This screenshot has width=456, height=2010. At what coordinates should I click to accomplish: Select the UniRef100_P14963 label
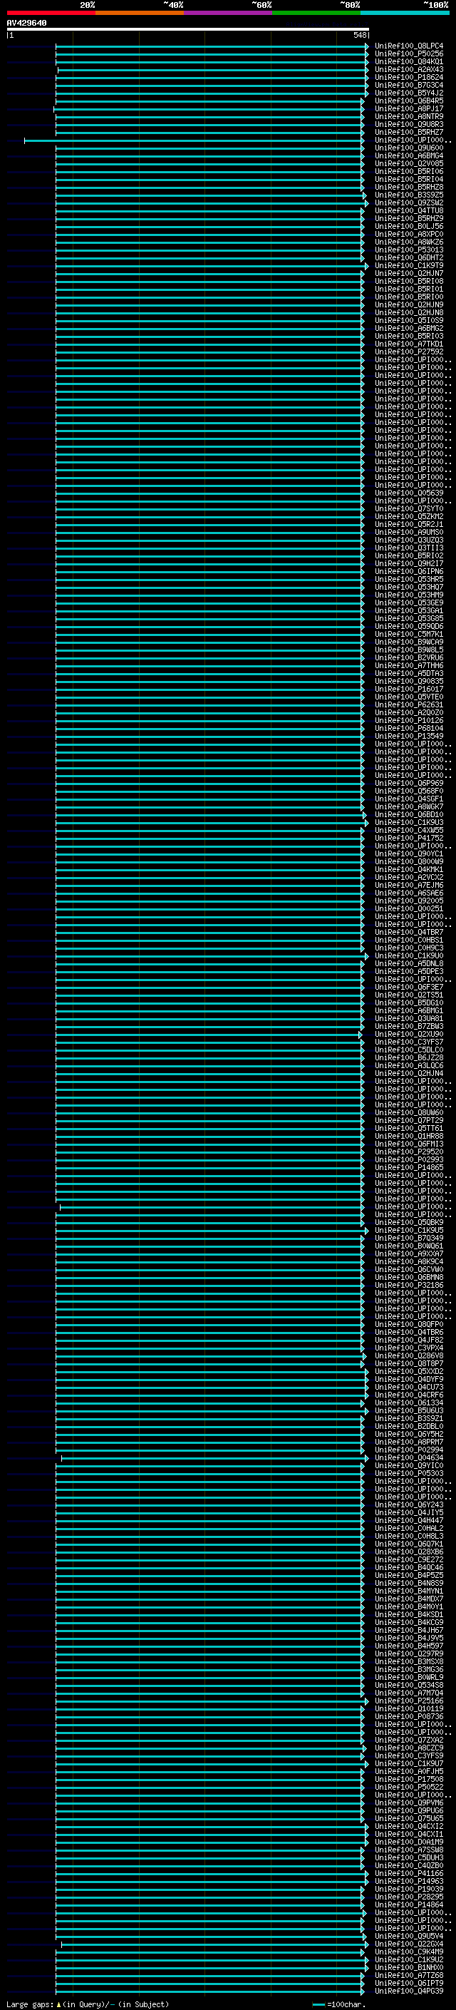coord(408,1880)
